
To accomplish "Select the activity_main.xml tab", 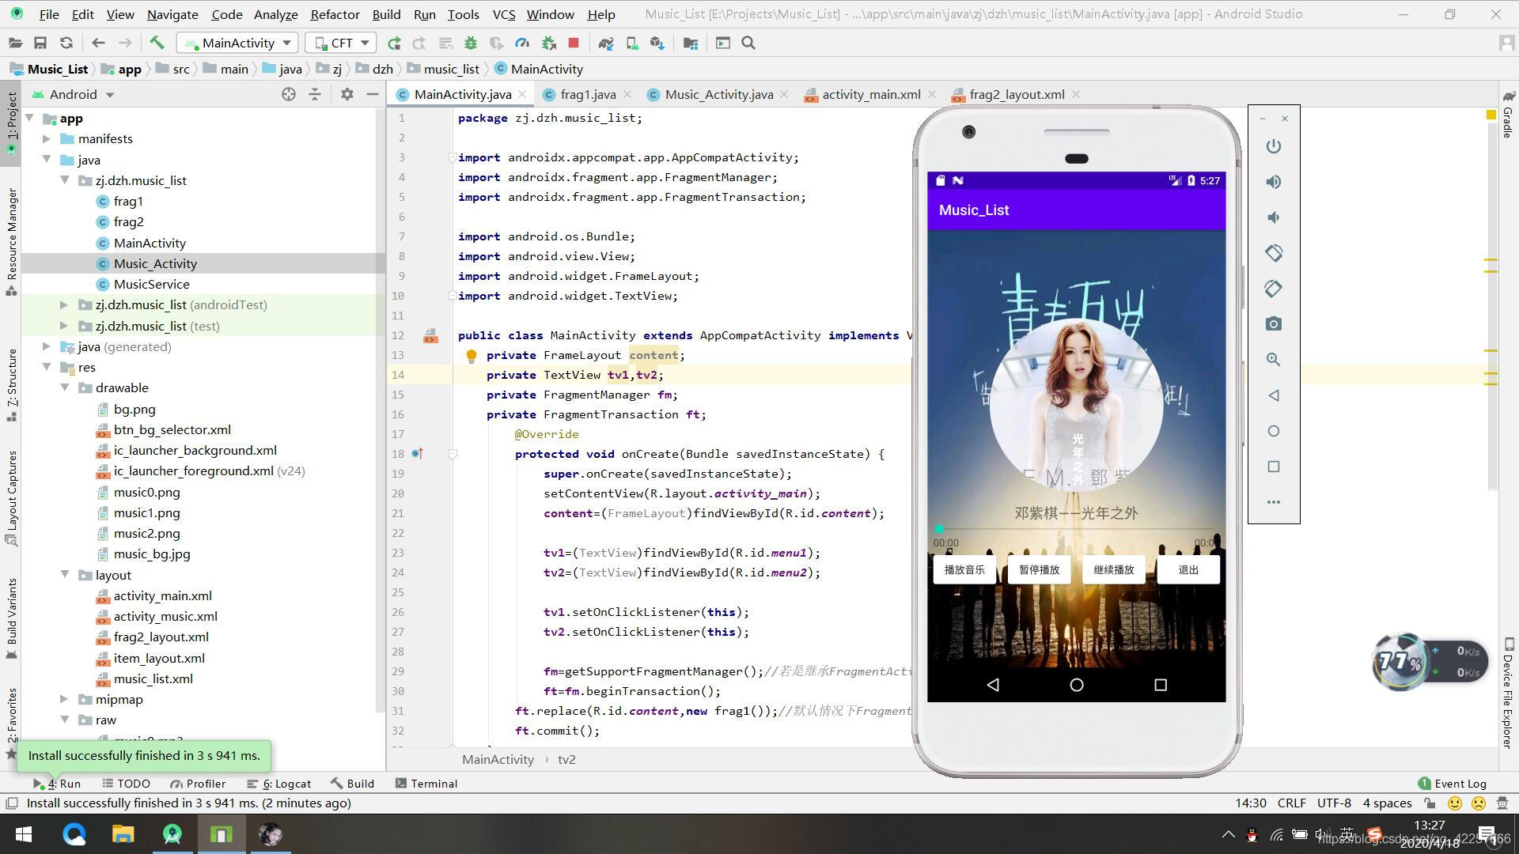I will click(869, 94).
